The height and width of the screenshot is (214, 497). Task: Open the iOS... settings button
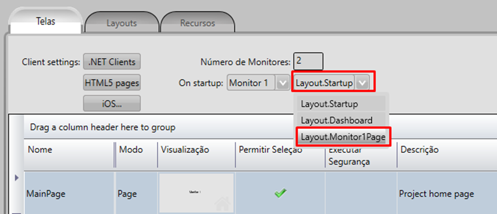coord(112,104)
